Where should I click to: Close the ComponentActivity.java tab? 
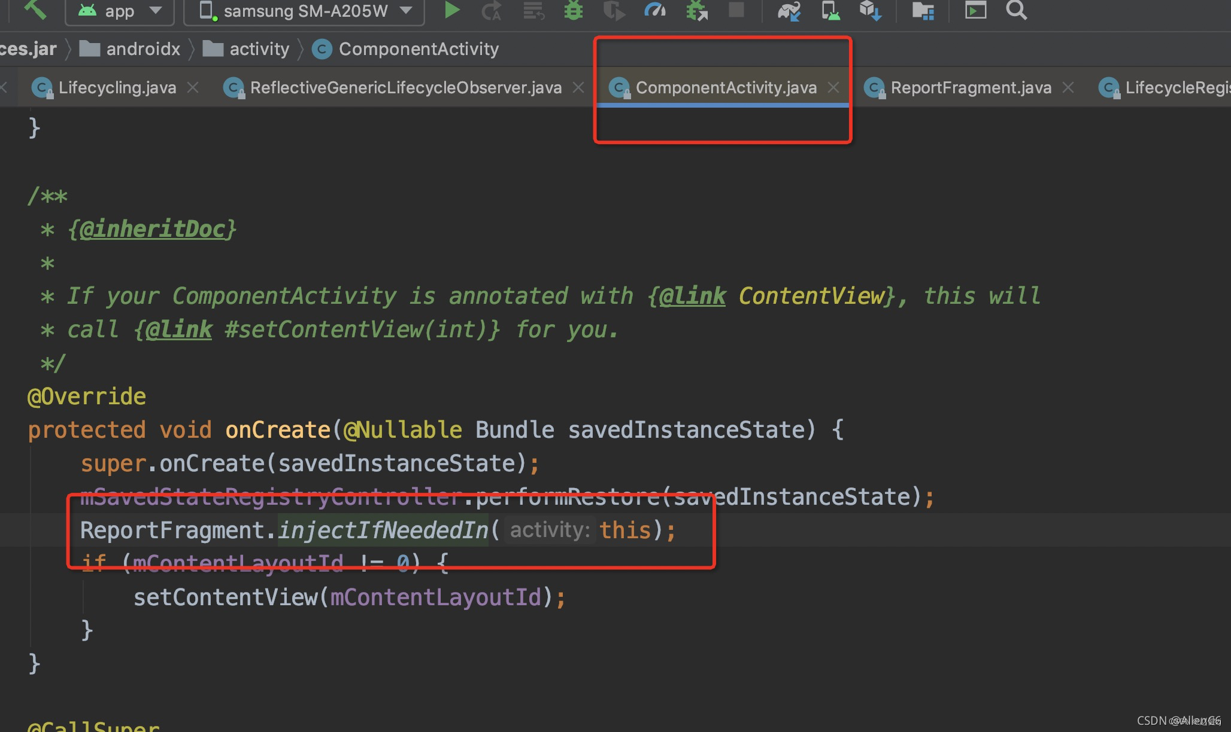(x=833, y=88)
